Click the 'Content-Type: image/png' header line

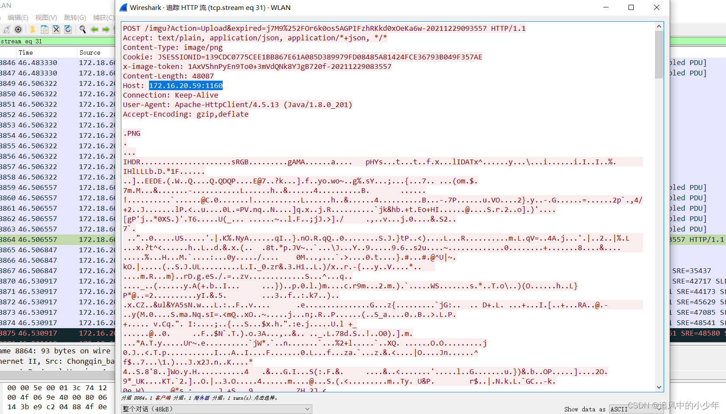coord(173,47)
